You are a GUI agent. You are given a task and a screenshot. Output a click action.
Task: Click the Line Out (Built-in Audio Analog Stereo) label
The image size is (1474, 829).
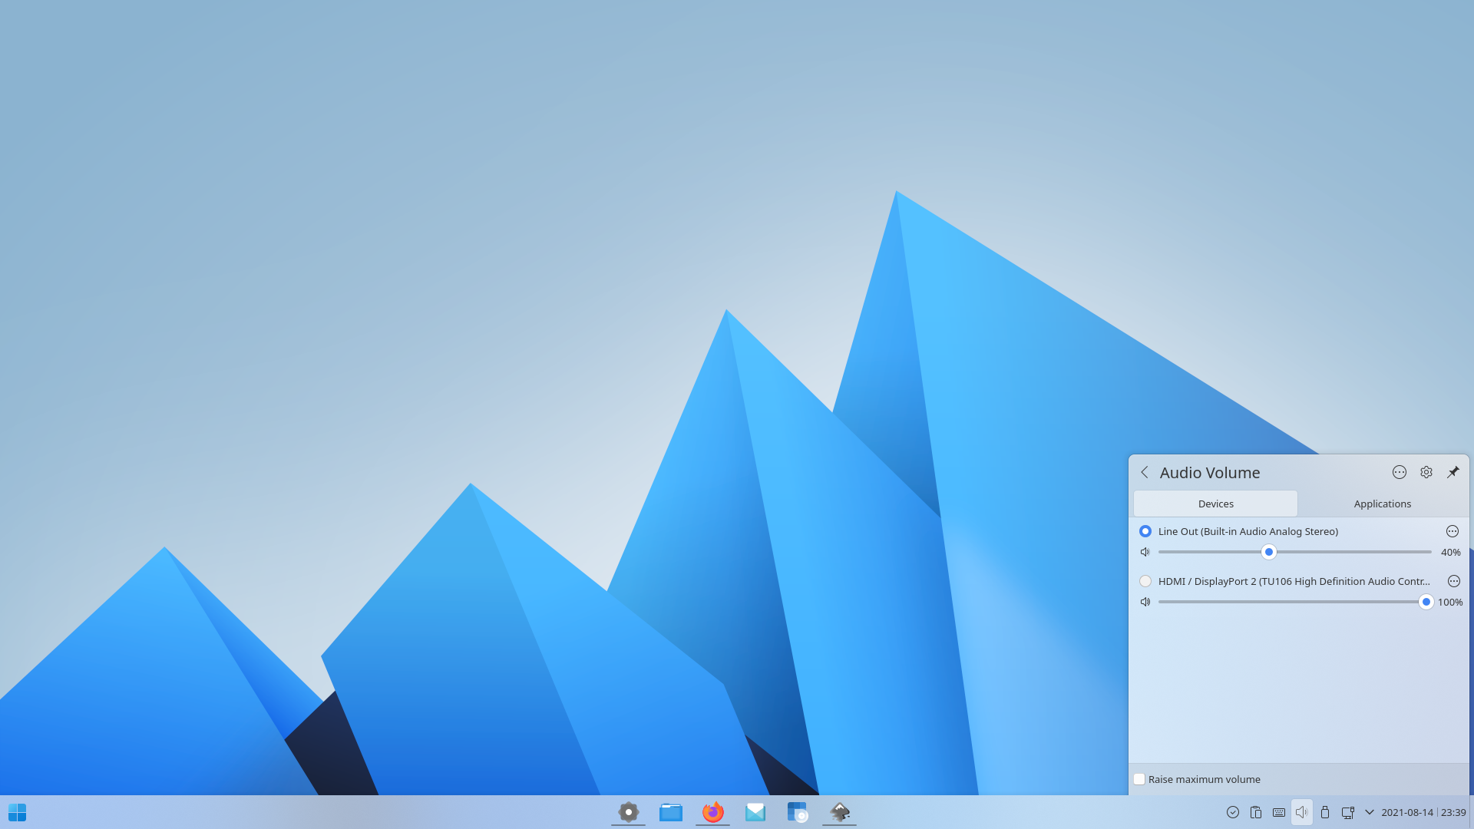[x=1248, y=531]
